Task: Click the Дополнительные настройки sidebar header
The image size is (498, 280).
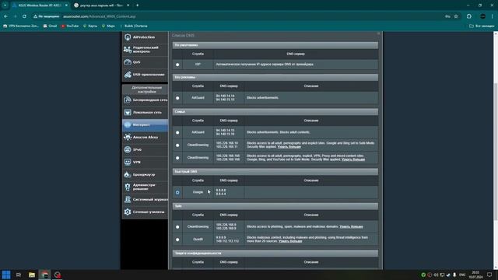Action: pyautogui.click(x=146, y=89)
